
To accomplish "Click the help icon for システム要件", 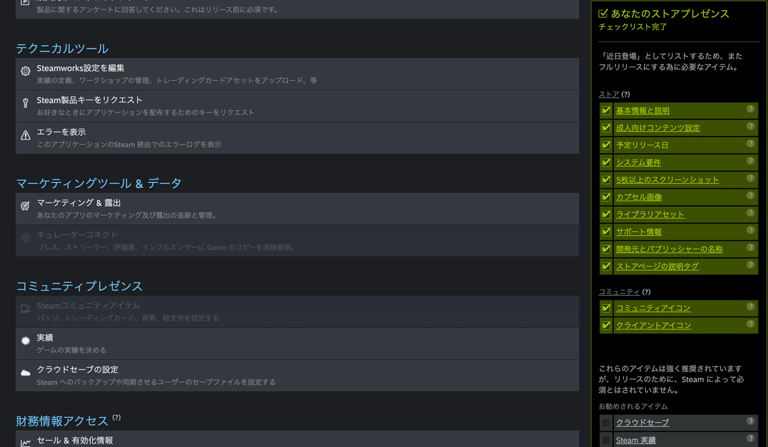I will click(750, 161).
